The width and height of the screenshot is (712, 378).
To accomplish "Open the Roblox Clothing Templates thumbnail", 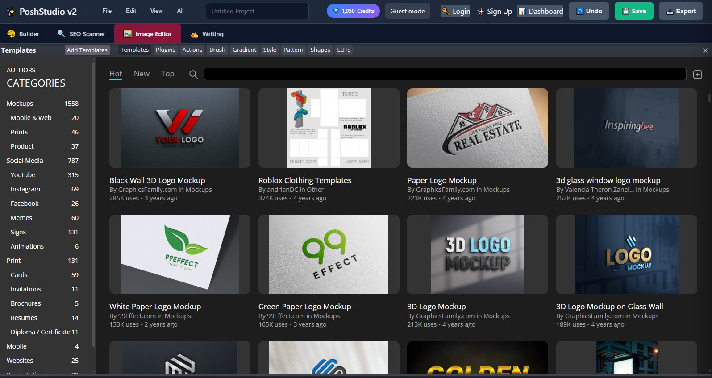I will click(x=329, y=128).
